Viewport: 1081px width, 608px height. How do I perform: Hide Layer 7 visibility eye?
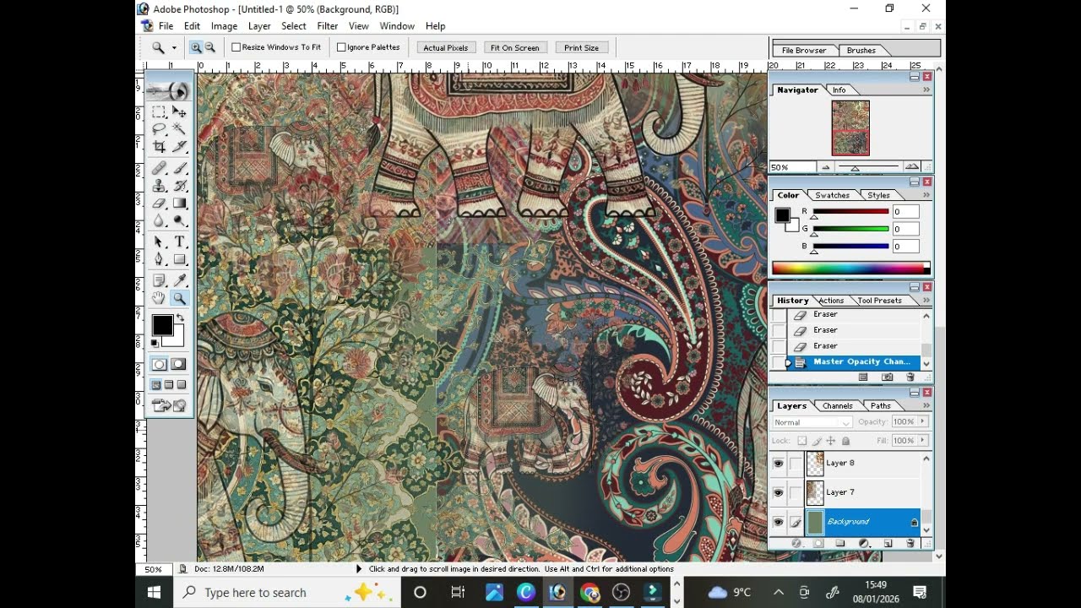[778, 492]
